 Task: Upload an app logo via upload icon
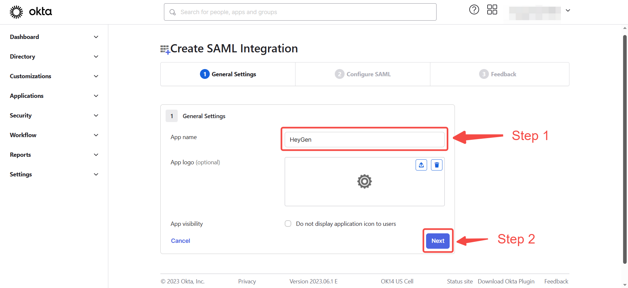pos(421,165)
